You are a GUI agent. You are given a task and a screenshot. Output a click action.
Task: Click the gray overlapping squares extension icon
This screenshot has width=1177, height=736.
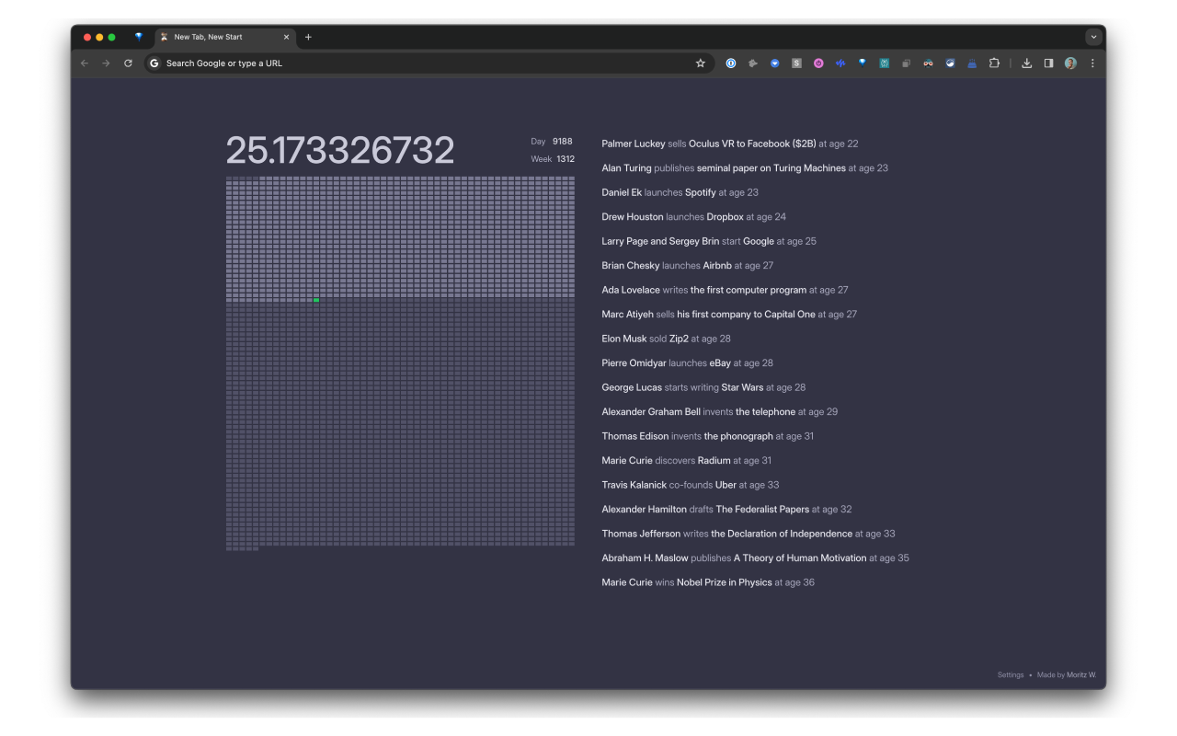(x=906, y=63)
